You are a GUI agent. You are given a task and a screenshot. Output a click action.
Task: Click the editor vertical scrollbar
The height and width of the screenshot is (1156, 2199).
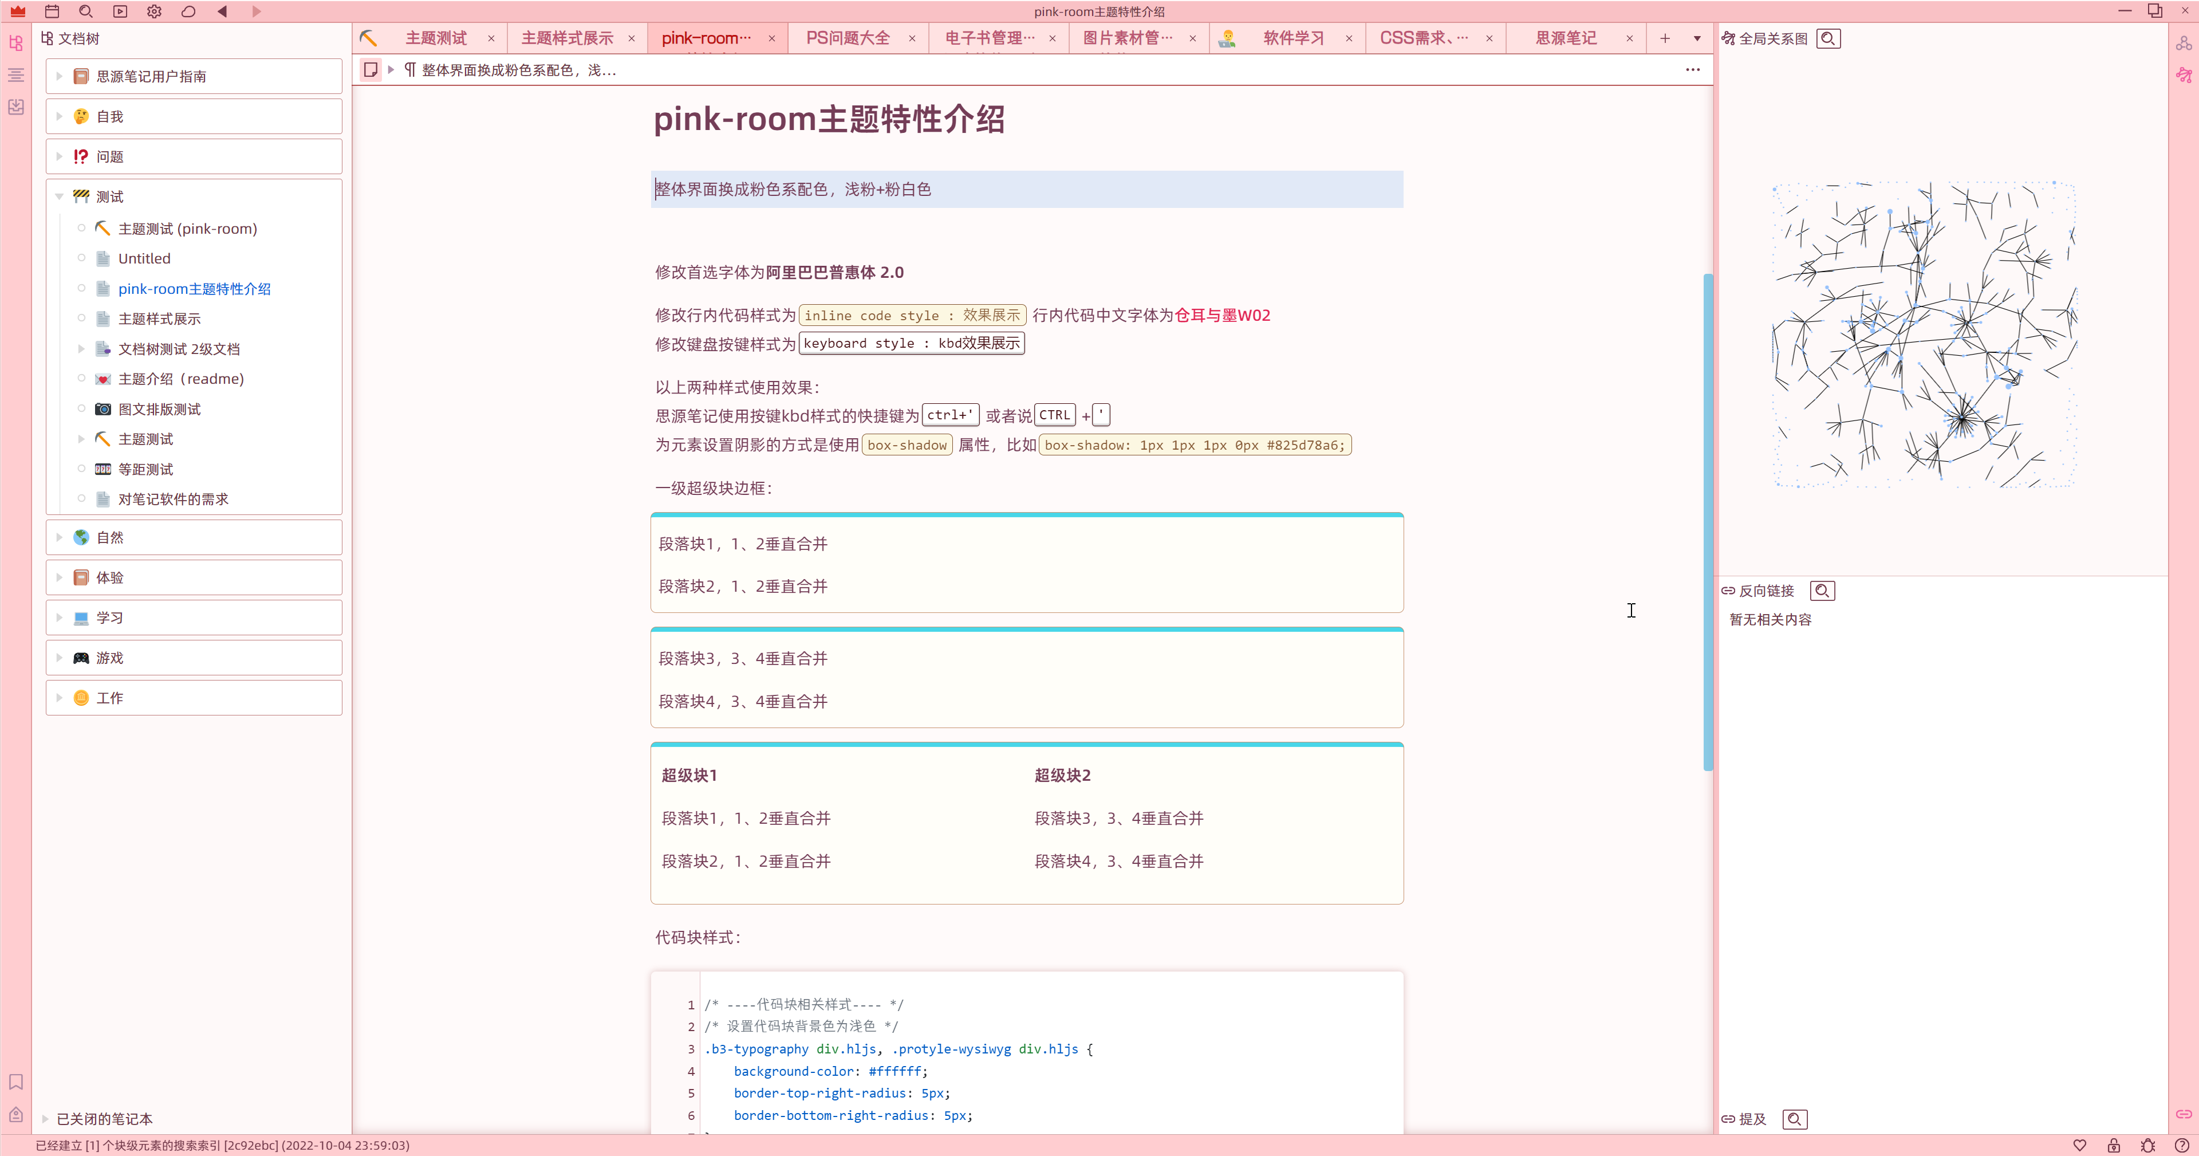[1707, 521]
